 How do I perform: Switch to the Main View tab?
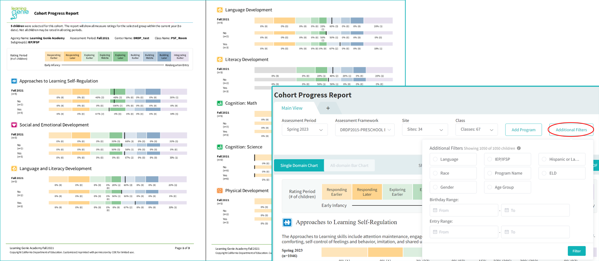pyautogui.click(x=292, y=108)
